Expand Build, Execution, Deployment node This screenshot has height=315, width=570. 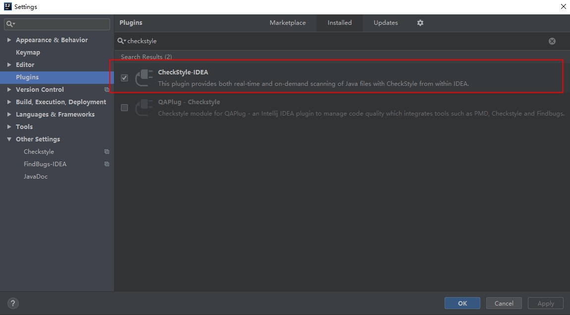(9, 102)
